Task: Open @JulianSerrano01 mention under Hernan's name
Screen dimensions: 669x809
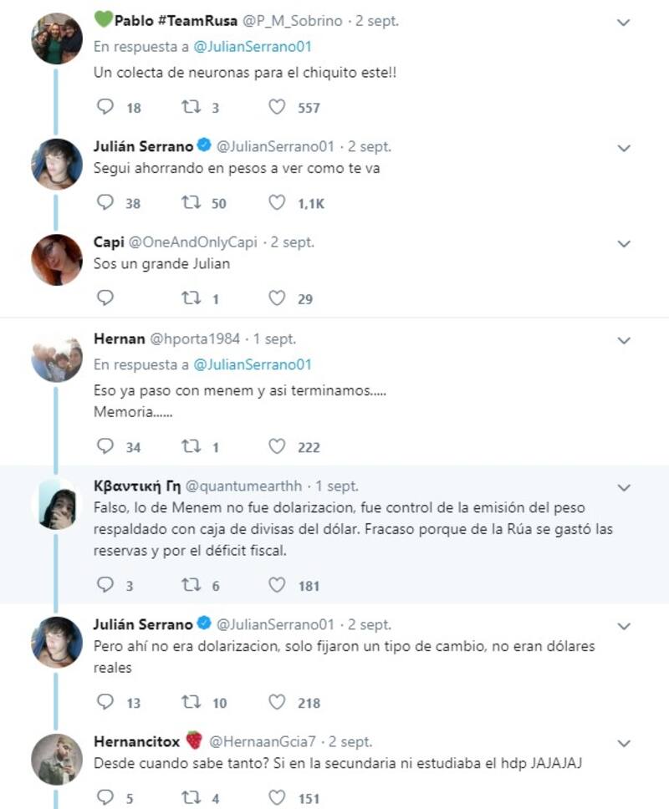Action: tap(253, 364)
